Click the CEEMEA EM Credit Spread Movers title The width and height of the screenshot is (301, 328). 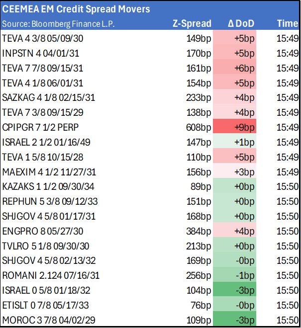(x=76, y=9)
